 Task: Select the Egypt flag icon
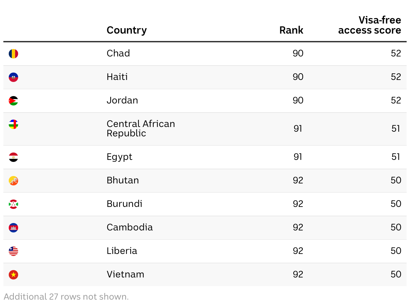coord(13,157)
